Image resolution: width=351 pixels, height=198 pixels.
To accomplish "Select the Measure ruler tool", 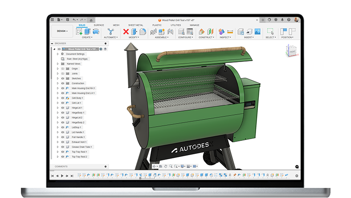I will coord(230,32).
